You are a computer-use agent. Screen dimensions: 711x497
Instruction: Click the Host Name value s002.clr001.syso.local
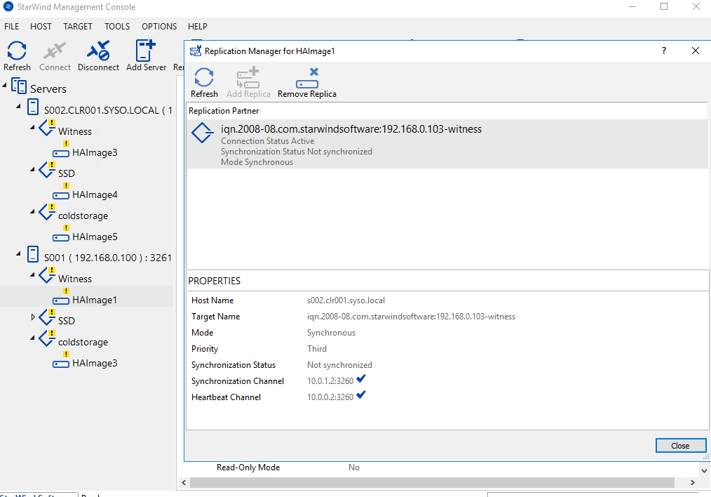tap(346, 300)
